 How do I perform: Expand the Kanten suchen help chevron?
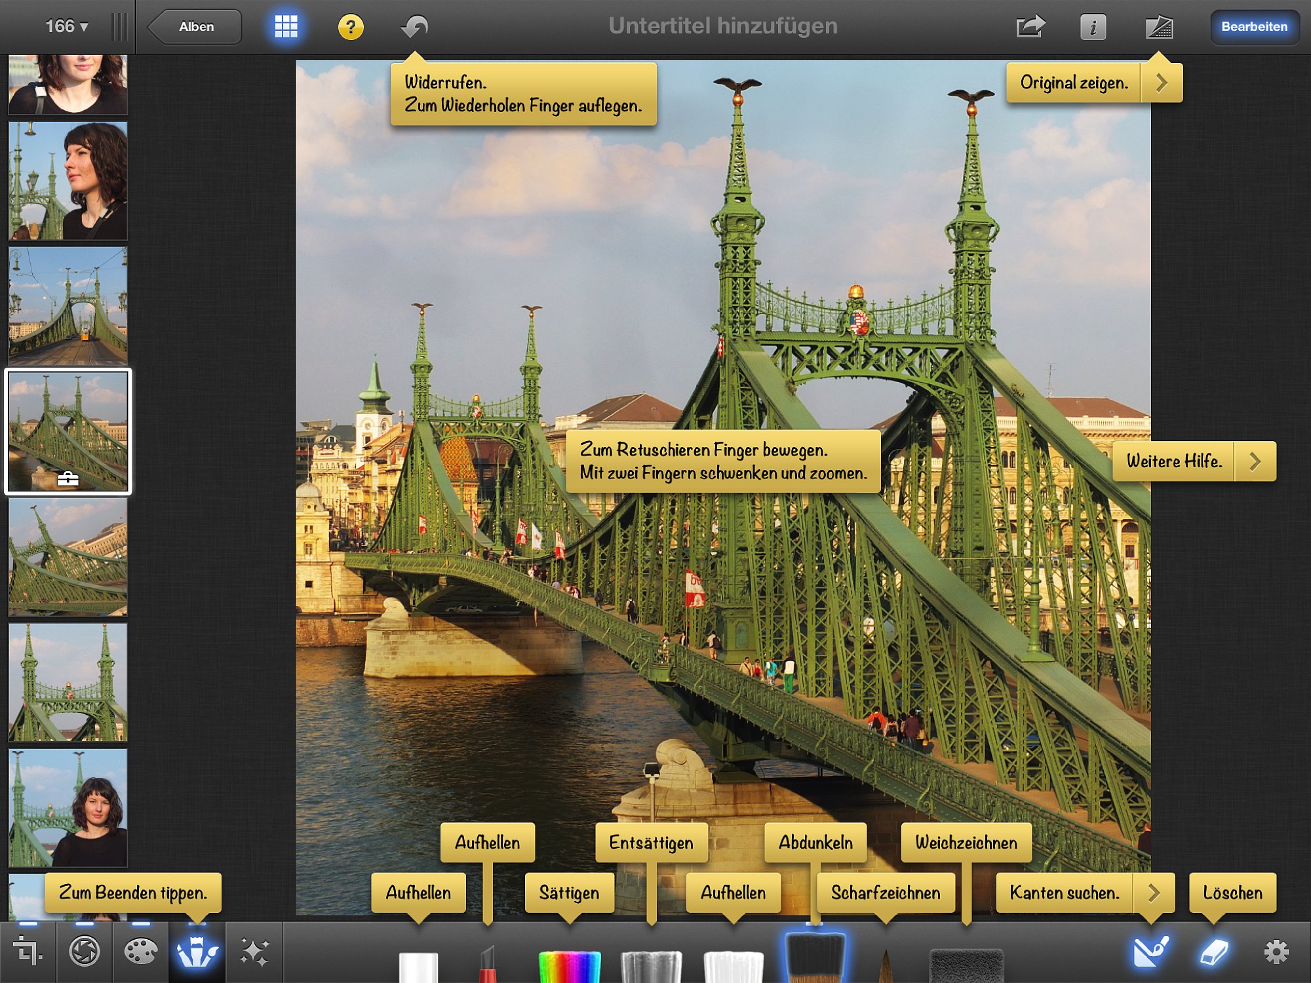(1154, 893)
